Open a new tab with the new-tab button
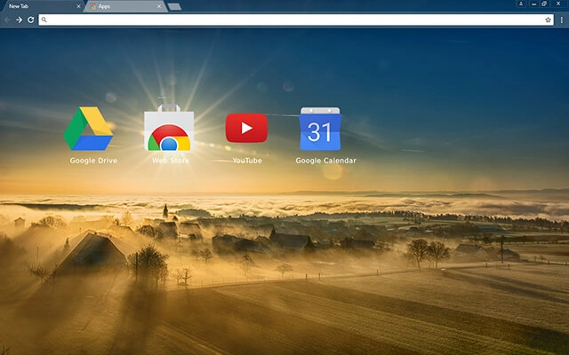This screenshot has width=569, height=355. tap(174, 6)
